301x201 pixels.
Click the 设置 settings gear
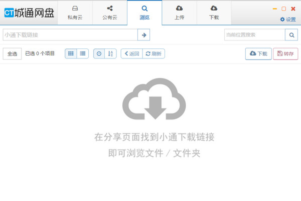[287, 19]
